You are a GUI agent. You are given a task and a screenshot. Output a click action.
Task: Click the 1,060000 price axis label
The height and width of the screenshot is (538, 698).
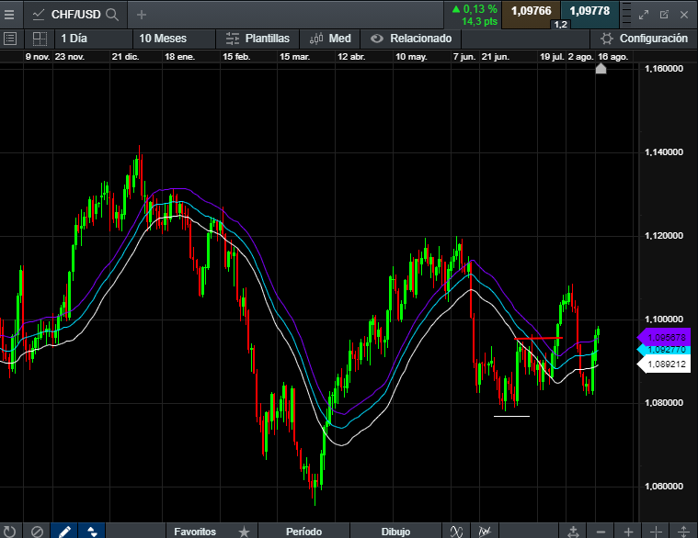pos(664,486)
